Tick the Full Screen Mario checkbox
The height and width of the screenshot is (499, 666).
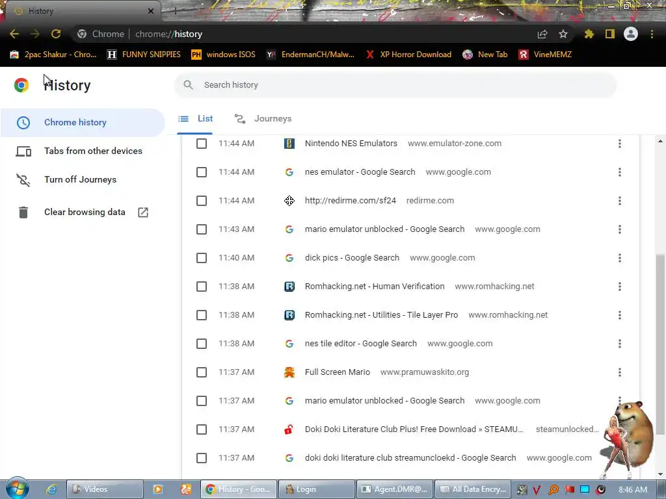click(202, 372)
